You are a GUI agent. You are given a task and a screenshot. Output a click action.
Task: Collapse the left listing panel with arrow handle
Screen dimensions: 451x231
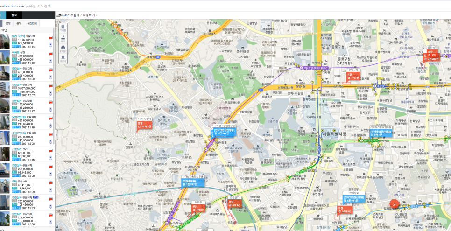[x=56, y=134]
